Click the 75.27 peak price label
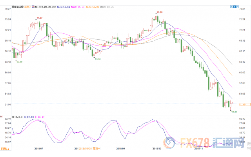Screen dimensions: 251x157 [x=40, y=18]
